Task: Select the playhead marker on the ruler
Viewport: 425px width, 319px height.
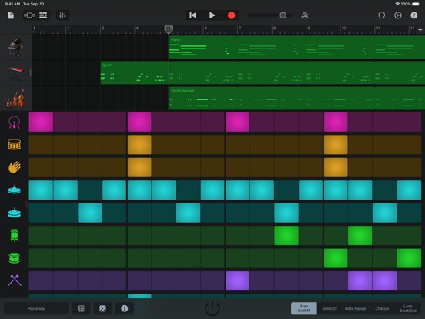Action: tap(169, 29)
